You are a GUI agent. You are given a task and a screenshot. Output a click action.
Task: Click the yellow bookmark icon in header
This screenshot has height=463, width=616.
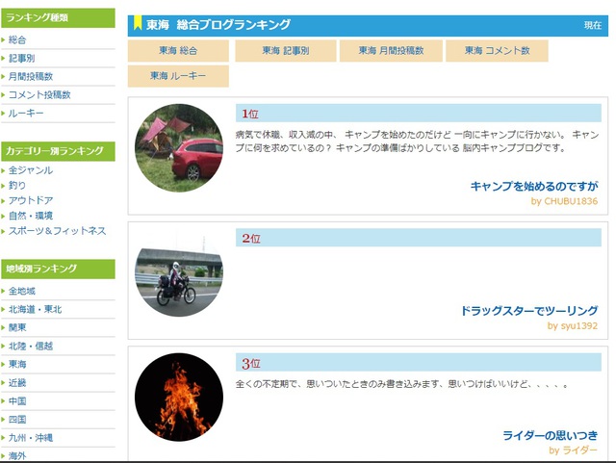(138, 23)
